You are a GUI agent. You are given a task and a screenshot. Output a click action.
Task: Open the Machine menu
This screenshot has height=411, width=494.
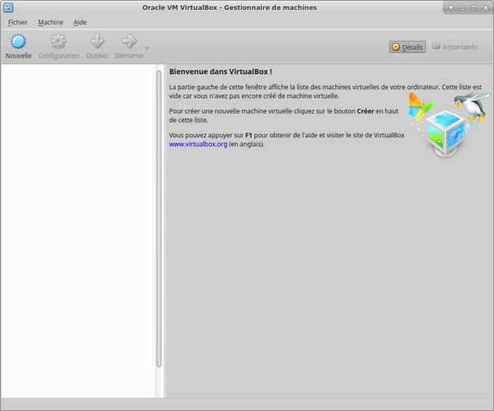pos(51,22)
